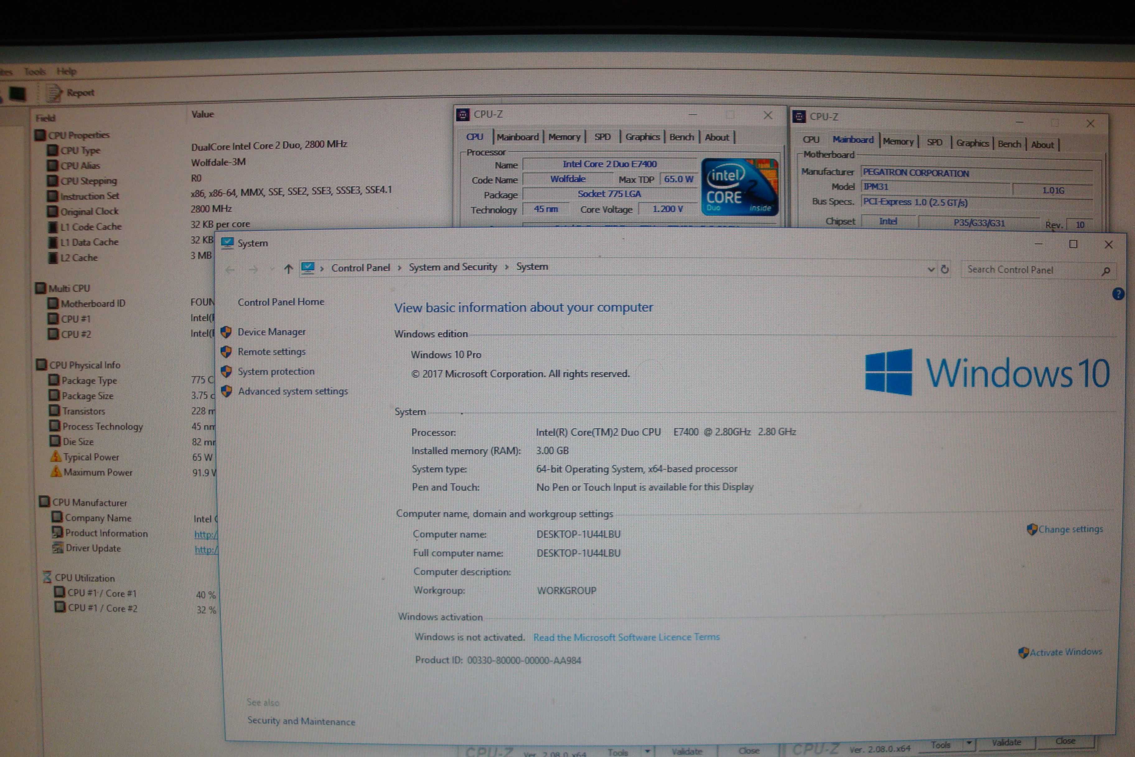Switch to CPU tab in right CPU-Z
The image size is (1135, 757).
click(811, 139)
